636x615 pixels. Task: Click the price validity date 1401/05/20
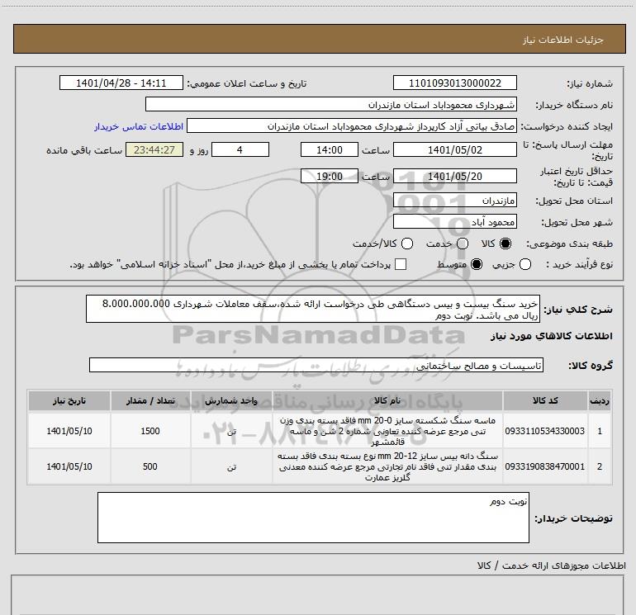click(454, 177)
